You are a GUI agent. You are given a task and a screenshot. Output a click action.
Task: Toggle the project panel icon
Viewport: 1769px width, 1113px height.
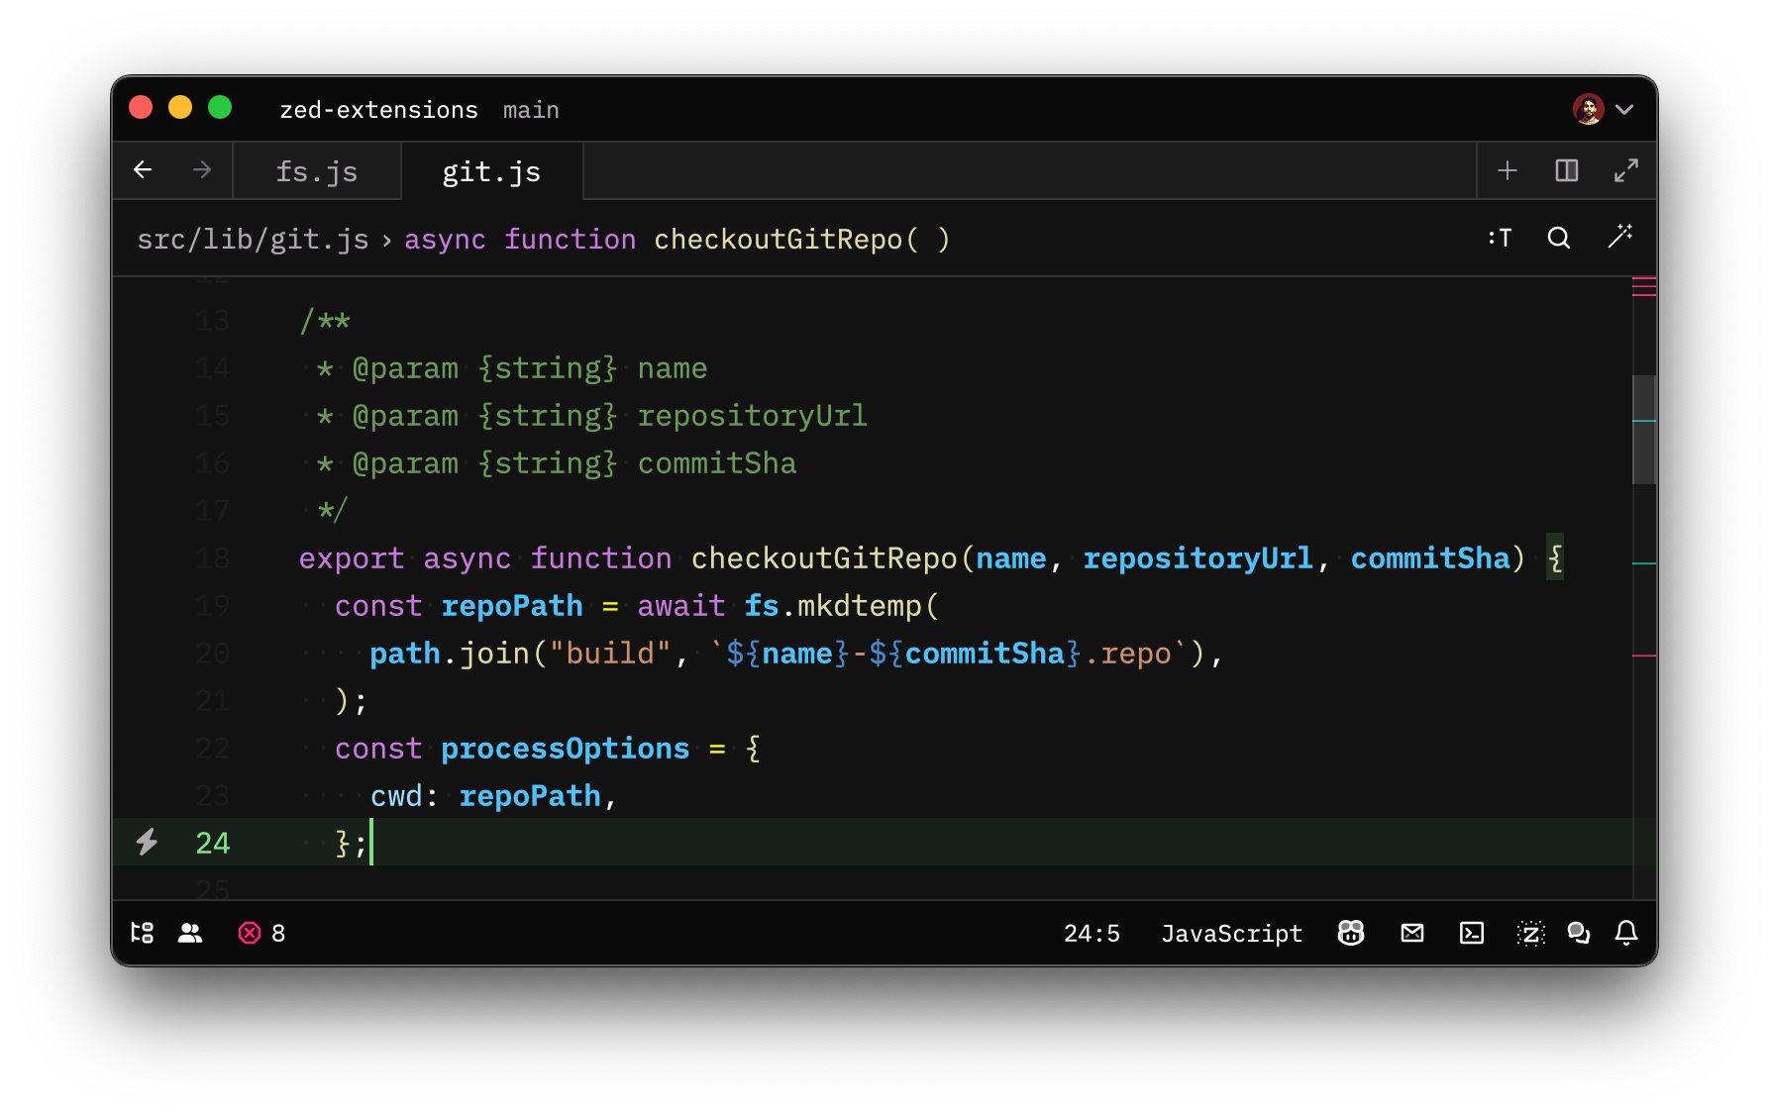pyautogui.click(x=143, y=933)
